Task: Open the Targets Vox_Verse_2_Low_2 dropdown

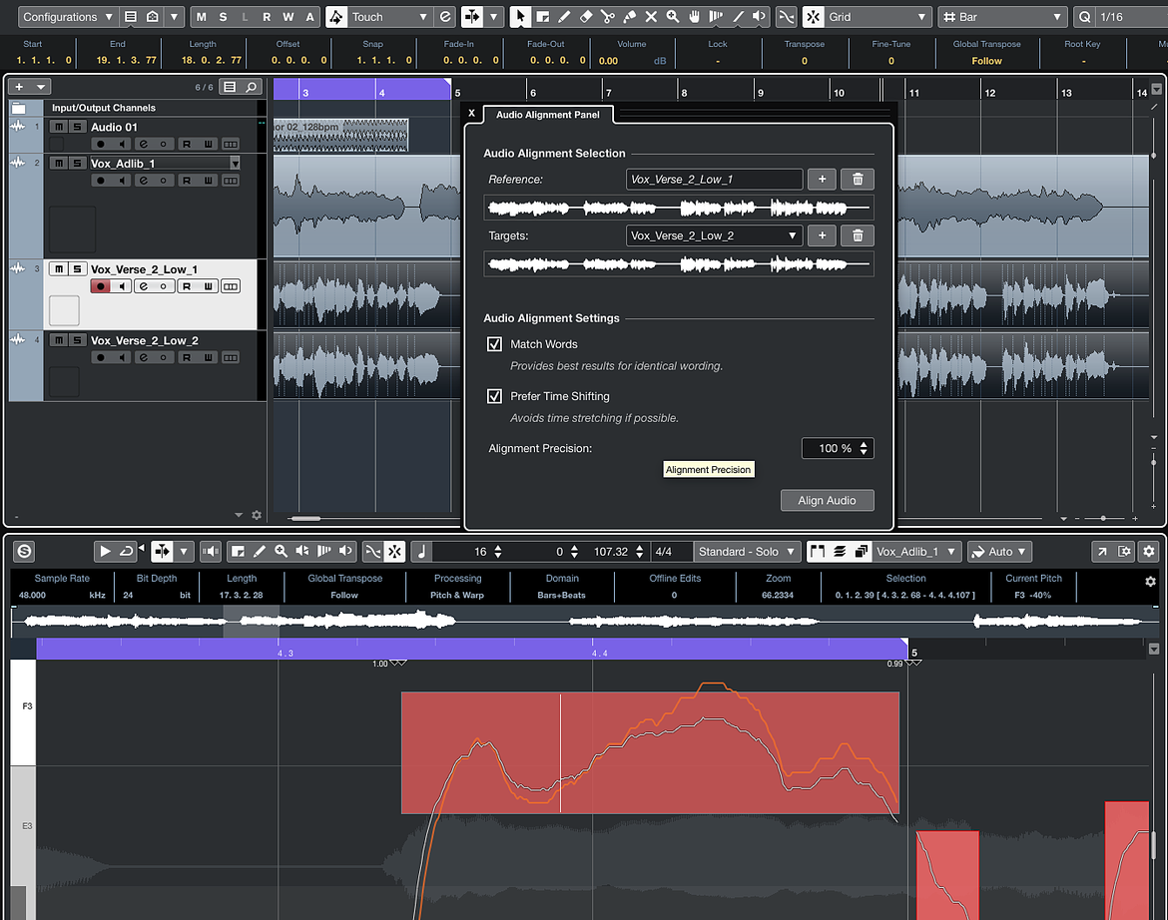Action: (x=714, y=235)
